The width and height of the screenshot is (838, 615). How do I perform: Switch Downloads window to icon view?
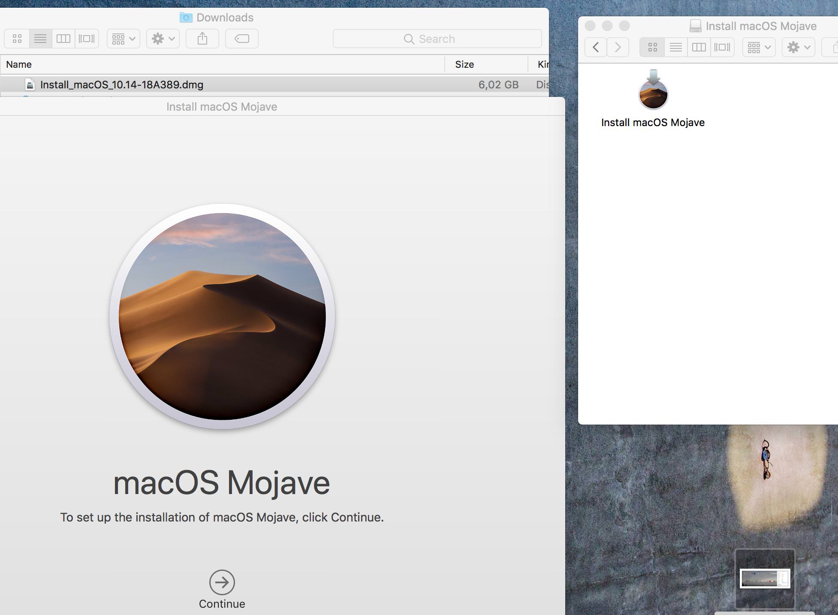(x=17, y=39)
